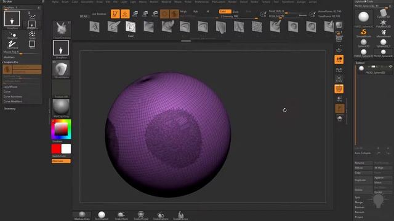Choose the large DragRect stroke in Stroke panel

tap(12, 19)
